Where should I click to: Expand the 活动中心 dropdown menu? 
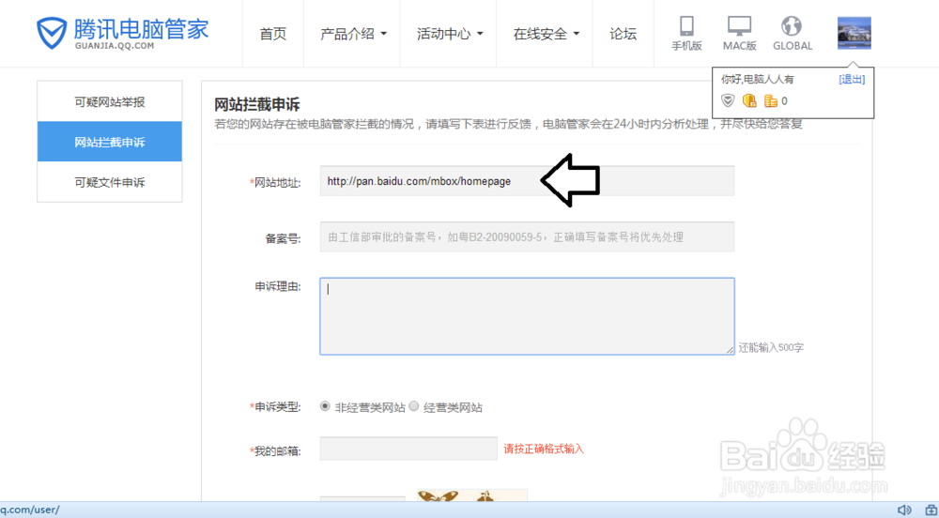(x=450, y=34)
